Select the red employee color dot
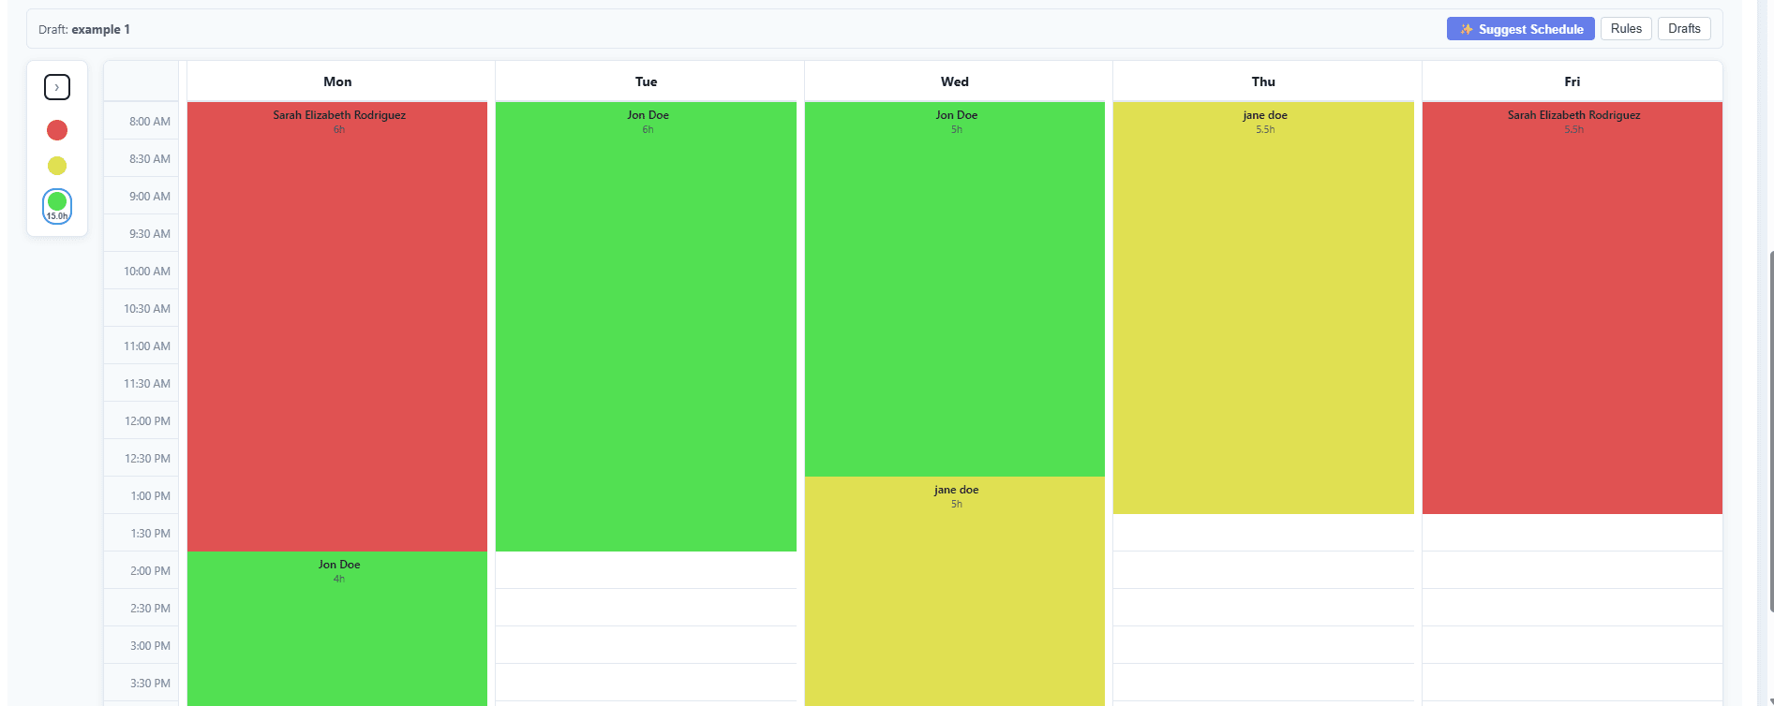This screenshot has height=706, width=1774. pos(57,130)
